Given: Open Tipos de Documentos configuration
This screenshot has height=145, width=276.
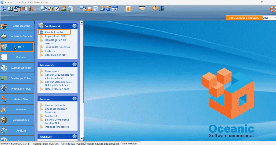Looking at the screenshot, I should point(57,47).
